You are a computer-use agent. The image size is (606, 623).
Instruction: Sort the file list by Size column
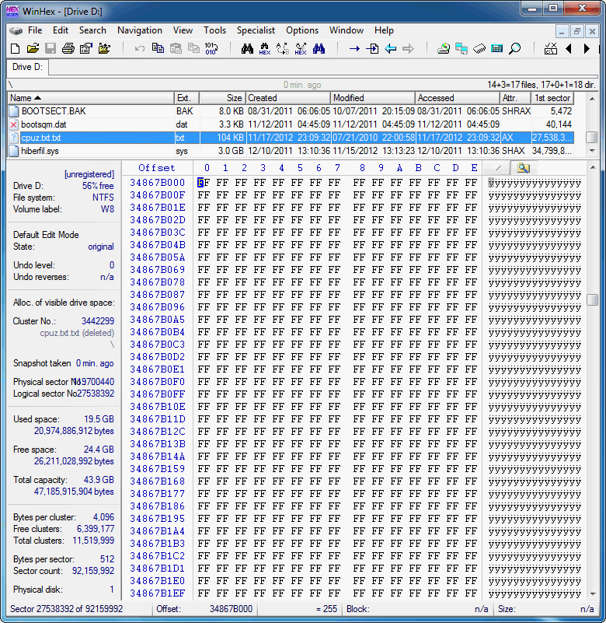click(221, 98)
